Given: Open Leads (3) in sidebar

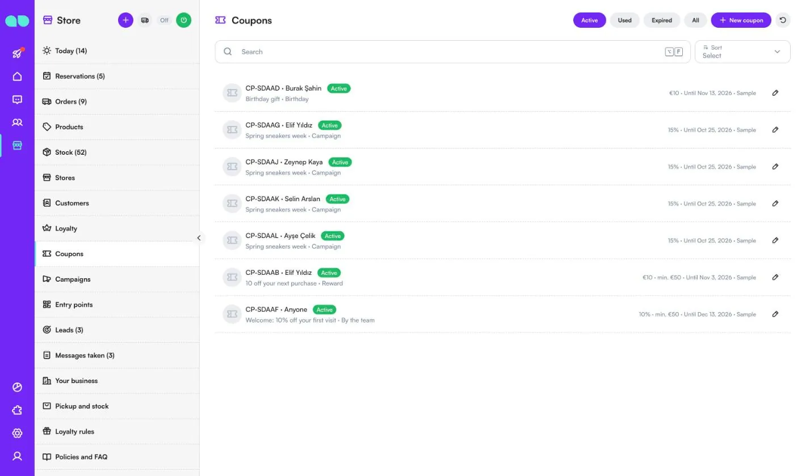Looking at the screenshot, I should pos(117,330).
